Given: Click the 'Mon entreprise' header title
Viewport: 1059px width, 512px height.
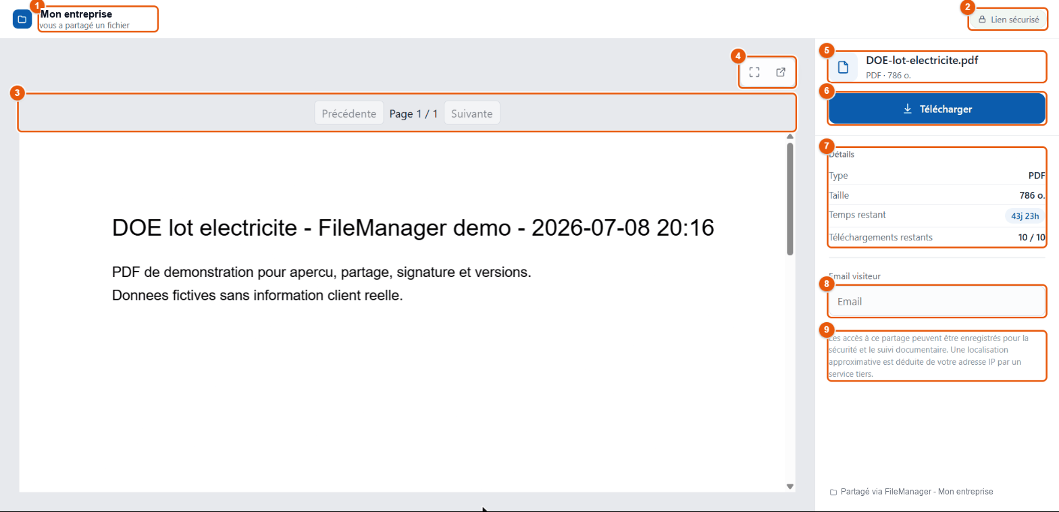Looking at the screenshot, I should pyautogui.click(x=76, y=14).
